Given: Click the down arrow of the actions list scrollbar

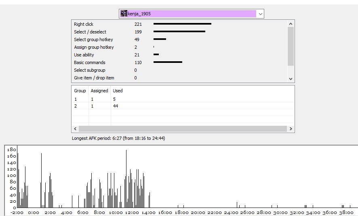Looking at the screenshot, I should click(291, 79).
